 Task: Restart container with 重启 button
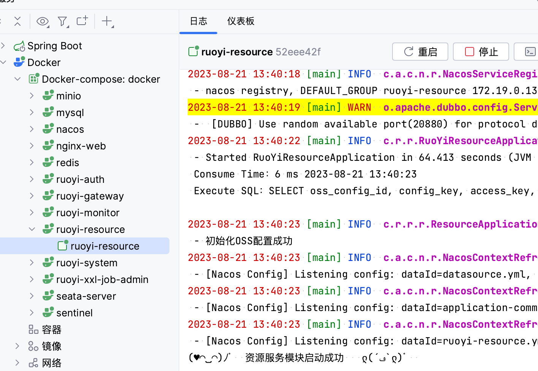(420, 52)
